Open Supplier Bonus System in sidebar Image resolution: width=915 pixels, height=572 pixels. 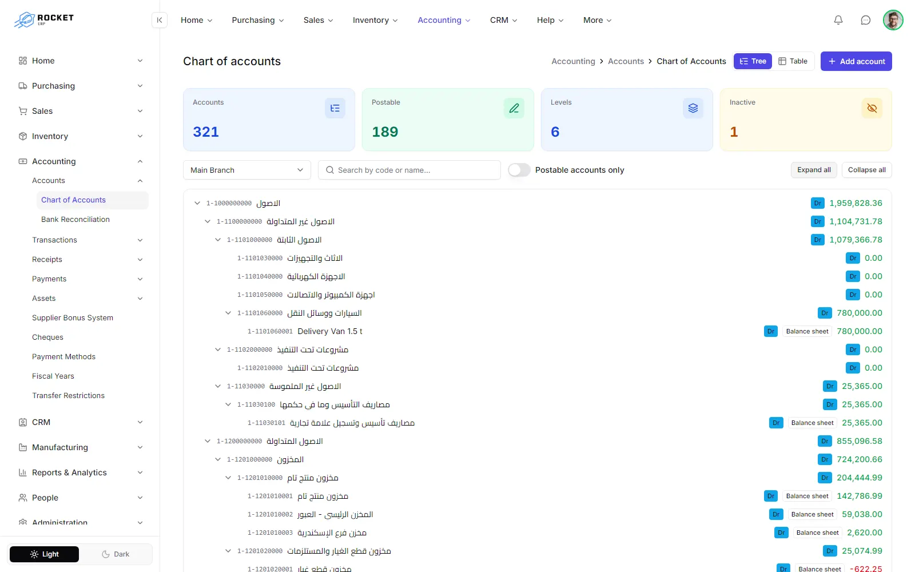coord(73,318)
